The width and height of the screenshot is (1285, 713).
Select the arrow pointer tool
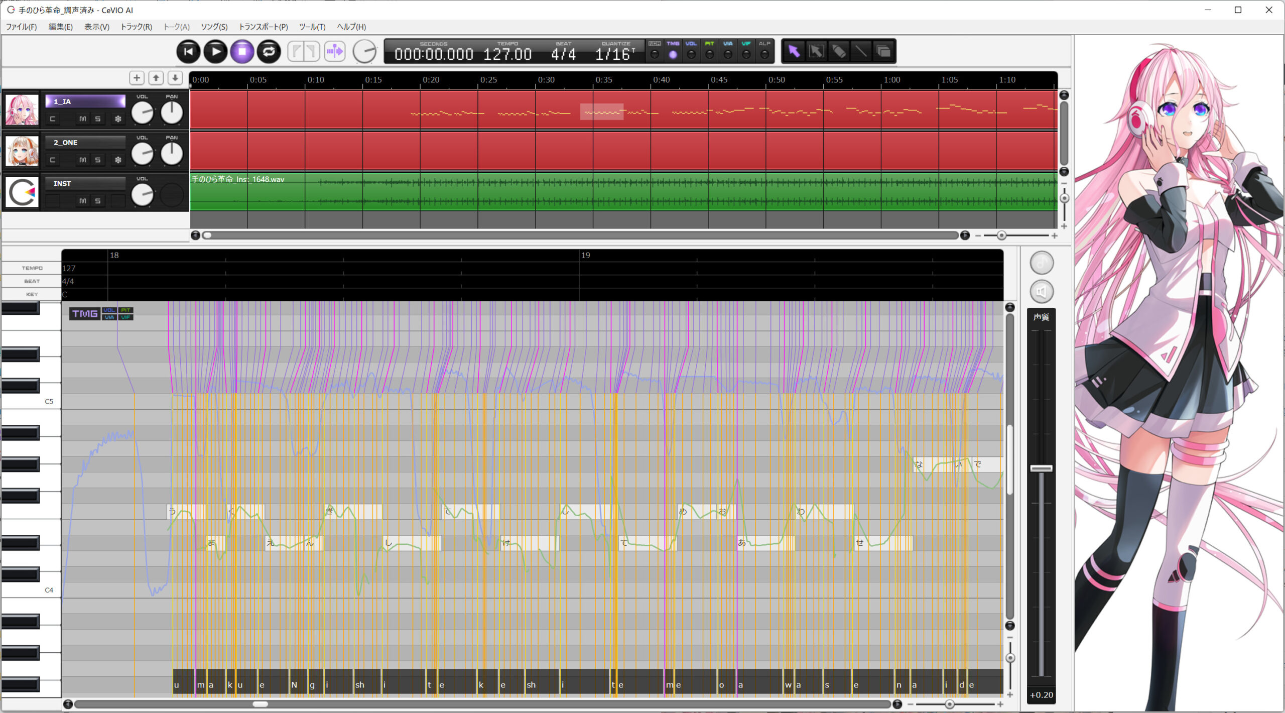(x=794, y=51)
